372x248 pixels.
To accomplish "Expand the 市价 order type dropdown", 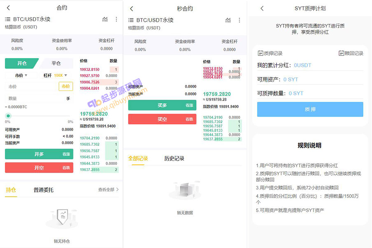I will tap(21, 75).
